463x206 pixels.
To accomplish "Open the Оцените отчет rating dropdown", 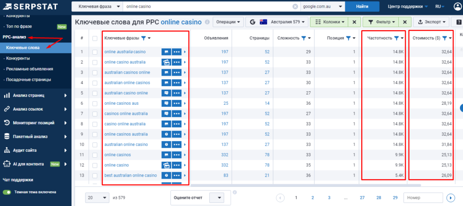I will (x=217, y=198).
